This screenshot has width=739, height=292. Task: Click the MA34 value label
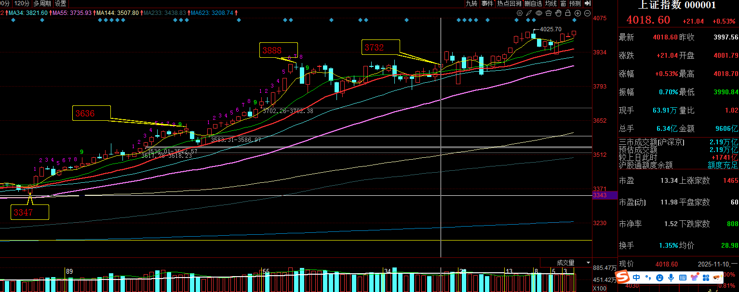[27, 13]
